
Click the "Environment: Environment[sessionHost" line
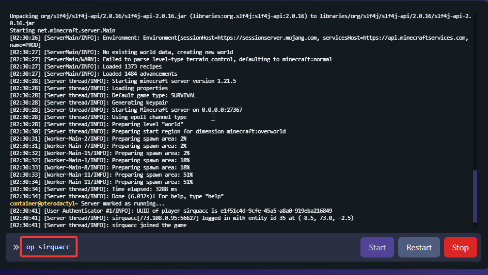pyautogui.click(x=239, y=41)
